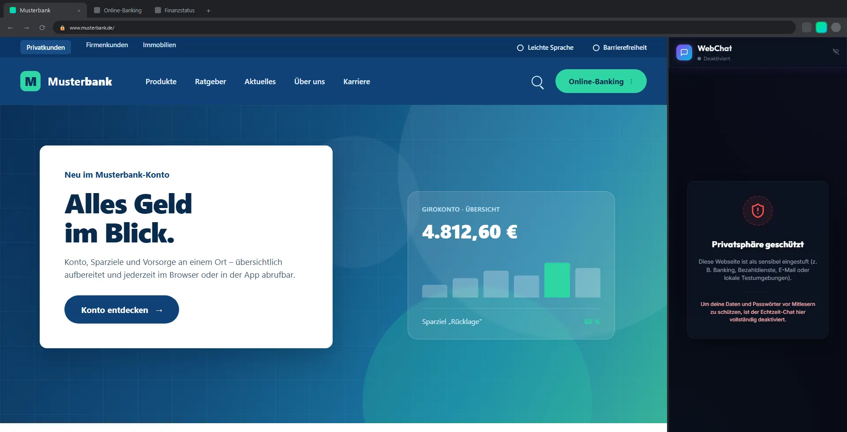
Task: Switch to the Finanzstatus browser tab
Action: pyautogui.click(x=175, y=11)
